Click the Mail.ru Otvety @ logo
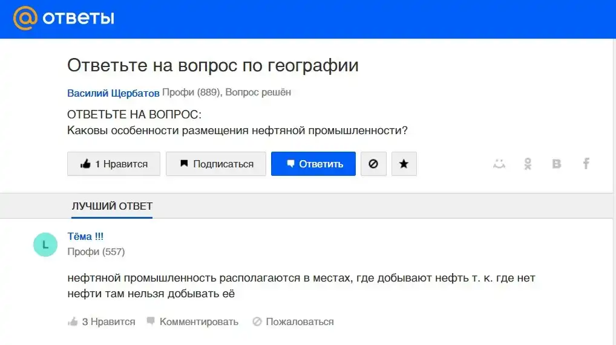 [x=25, y=19]
